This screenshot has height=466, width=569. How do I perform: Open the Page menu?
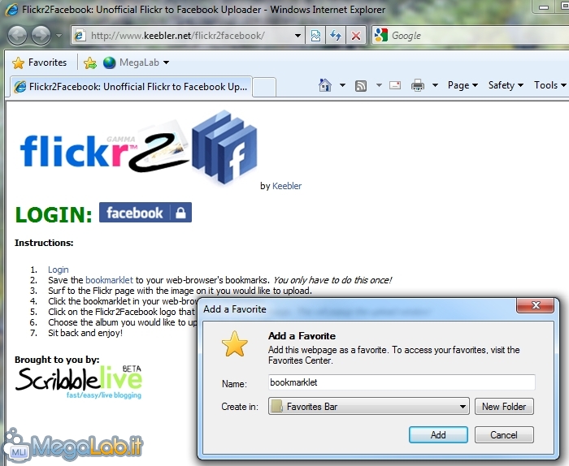tap(463, 85)
